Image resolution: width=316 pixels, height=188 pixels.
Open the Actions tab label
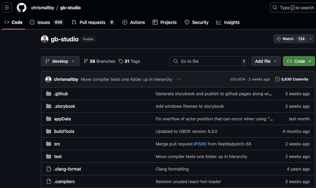click(137, 22)
